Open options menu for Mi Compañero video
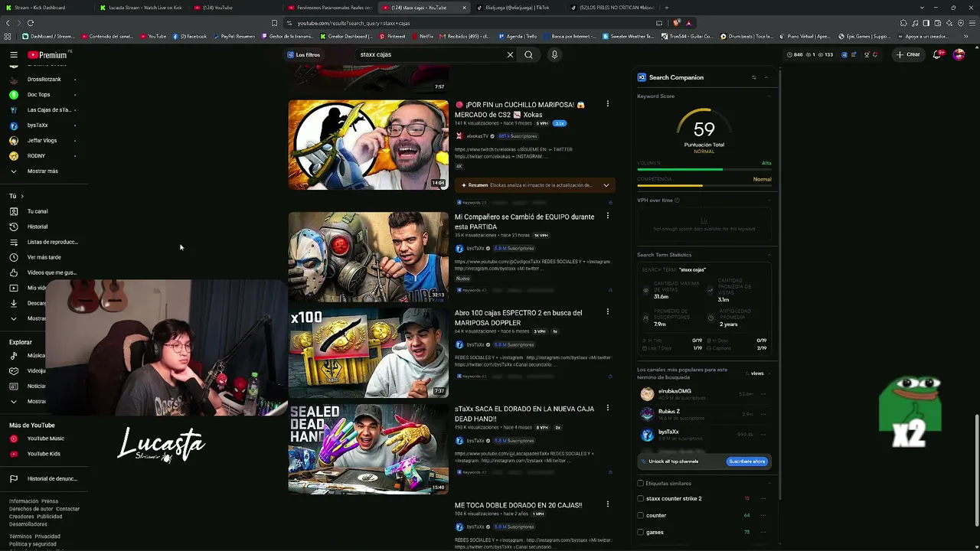This screenshot has width=980, height=551. 608,217
